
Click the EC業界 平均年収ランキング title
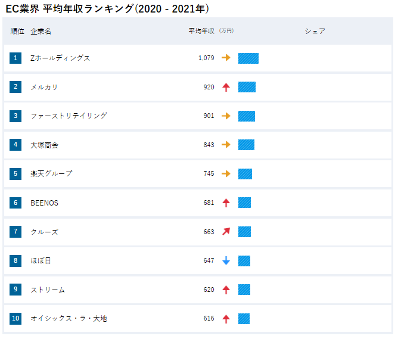107,9
